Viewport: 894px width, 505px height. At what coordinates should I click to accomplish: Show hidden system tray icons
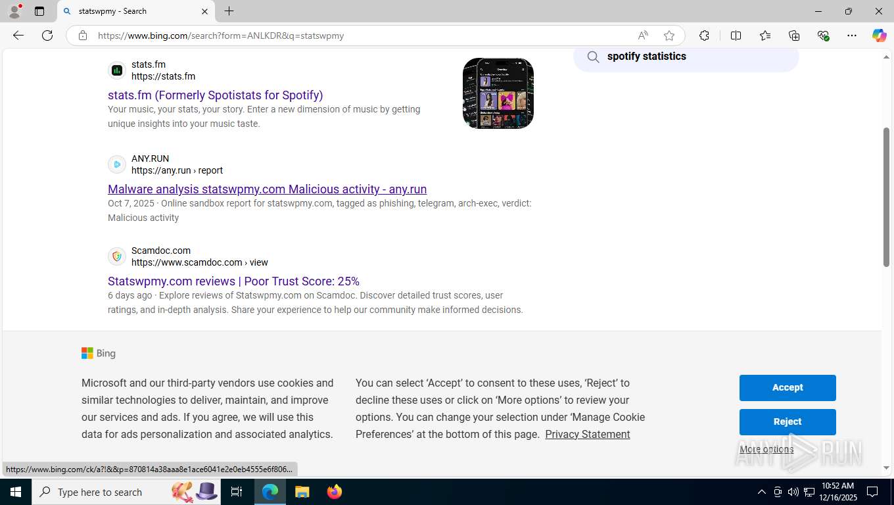[x=761, y=492]
